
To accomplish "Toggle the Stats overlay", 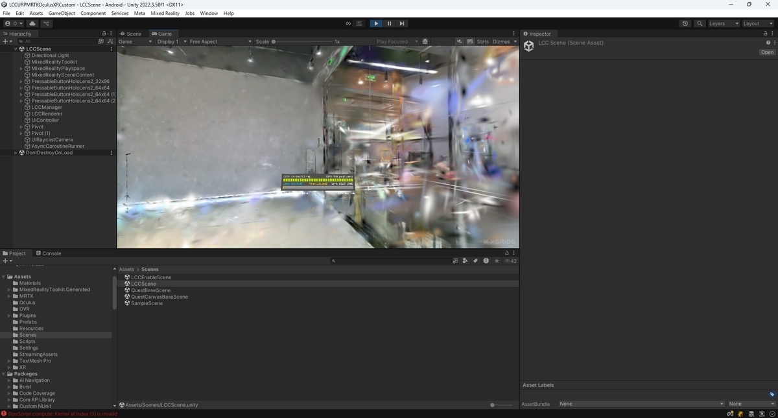I will point(483,41).
